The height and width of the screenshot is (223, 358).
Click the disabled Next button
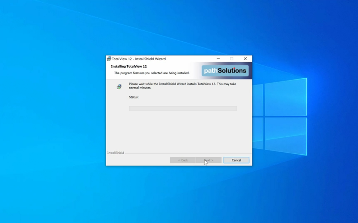pyautogui.click(x=209, y=160)
